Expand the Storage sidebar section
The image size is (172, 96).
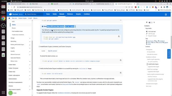pyautogui.click(x=30, y=38)
